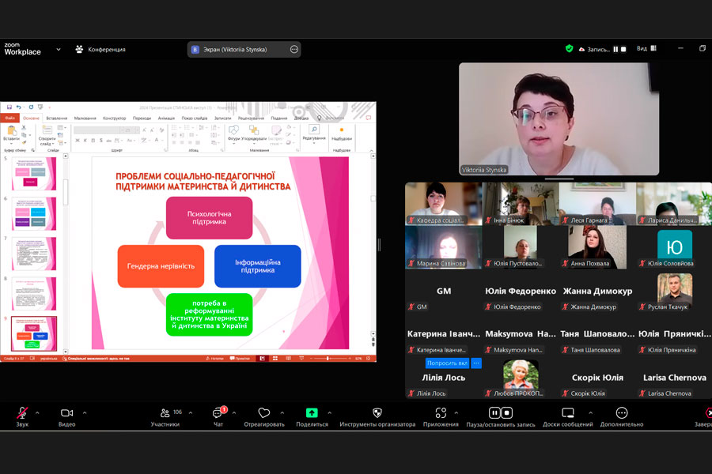Unmute microphone with the Звук button

click(22, 413)
